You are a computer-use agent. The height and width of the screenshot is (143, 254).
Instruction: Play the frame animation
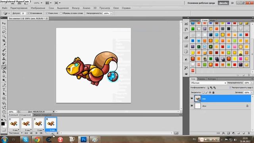pos(37,133)
